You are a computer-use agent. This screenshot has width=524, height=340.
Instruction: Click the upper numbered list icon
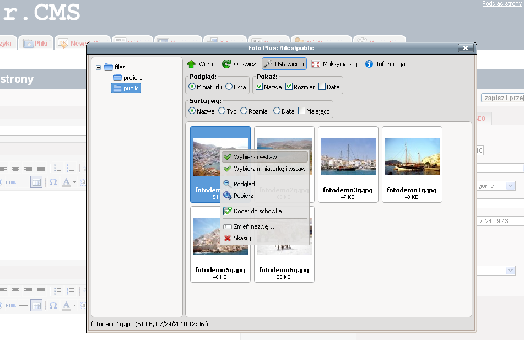tap(70, 168)
